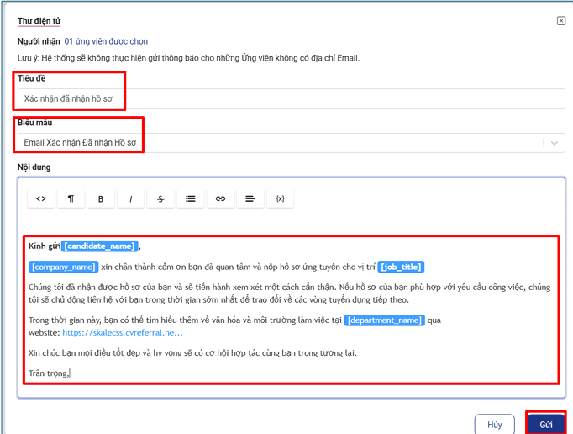
Task: Open HTML source code view in editor
Action: (x=40, y=198)
